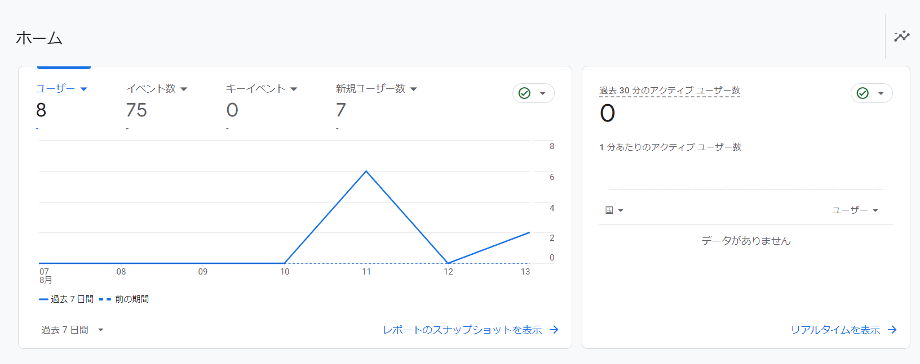Click the realtime active users value 0
The image size is (920, 364).
[x=608, y=114]
